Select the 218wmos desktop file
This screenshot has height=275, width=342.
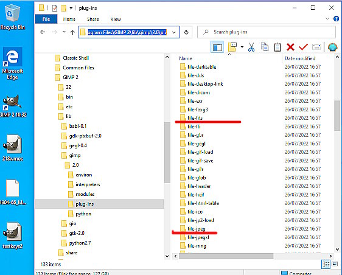(x=12, y=148)
